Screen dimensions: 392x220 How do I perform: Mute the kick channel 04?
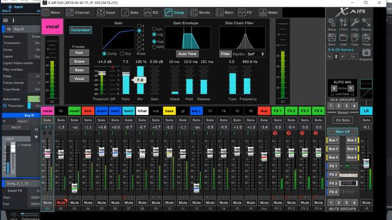tap(88, 203)
